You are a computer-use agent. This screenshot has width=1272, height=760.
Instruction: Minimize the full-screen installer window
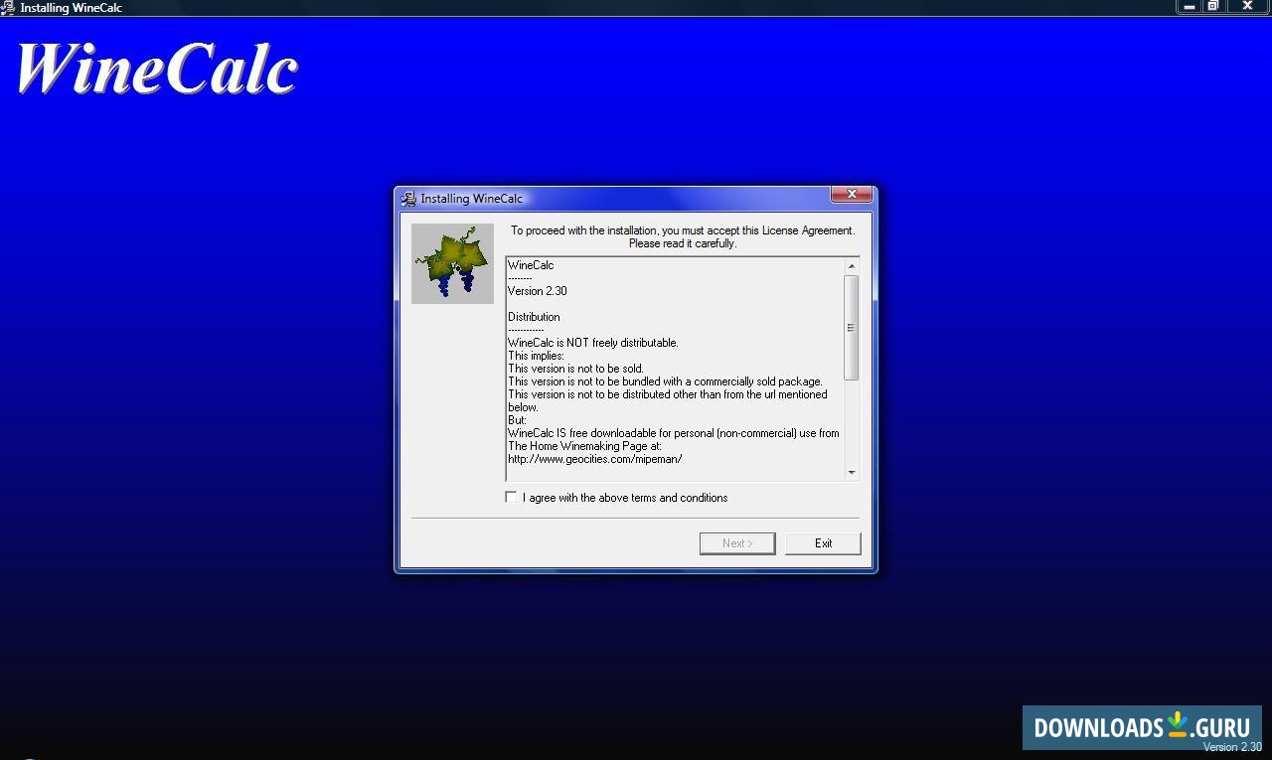point(1189,6)
